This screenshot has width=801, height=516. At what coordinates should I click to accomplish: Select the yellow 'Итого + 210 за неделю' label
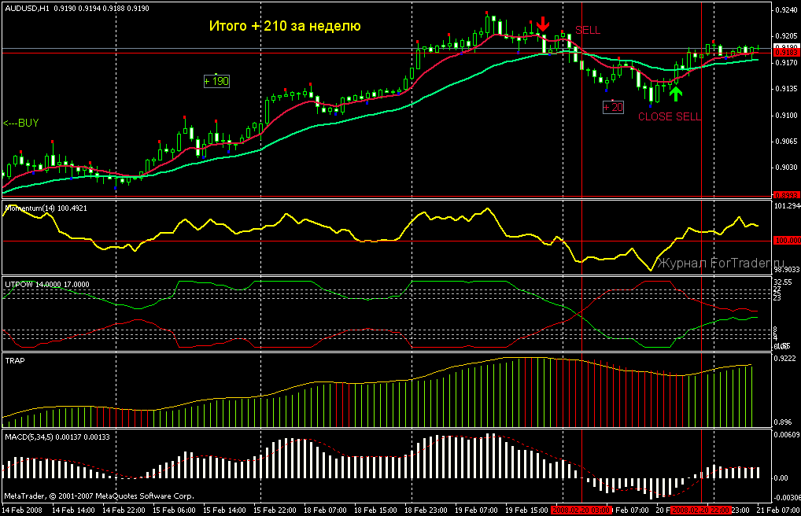point(285,26)
